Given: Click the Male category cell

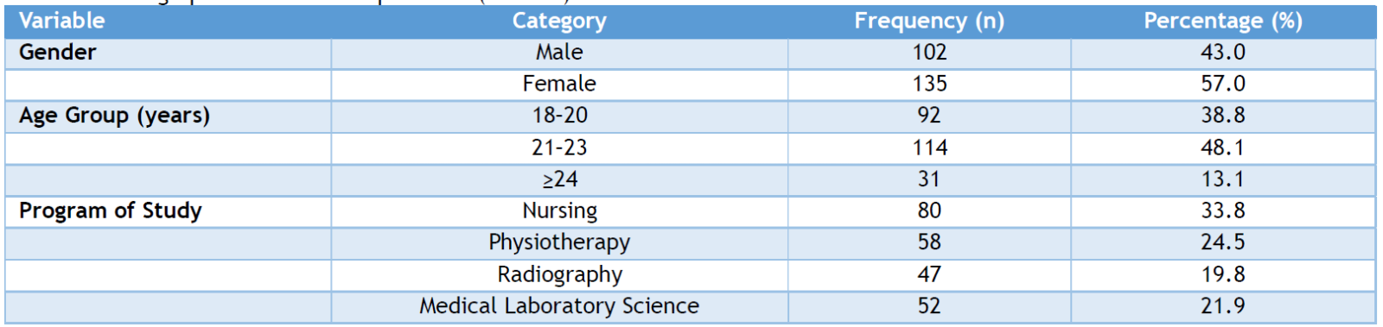Looking at the screenshot, I should tap(559, 53).
